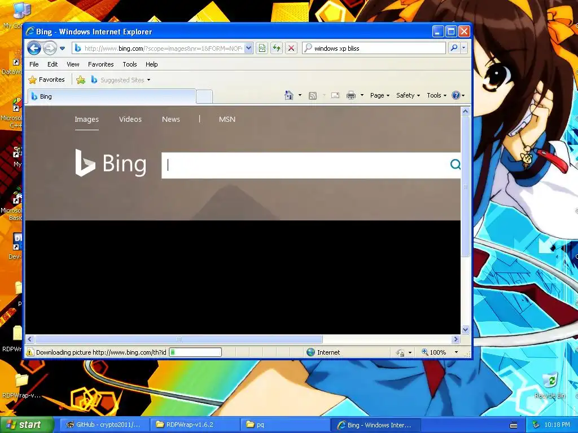Viewport: 578px width, 433px height.
Task: Open the Tools menu in menu bar
Action: click(130, 64)
